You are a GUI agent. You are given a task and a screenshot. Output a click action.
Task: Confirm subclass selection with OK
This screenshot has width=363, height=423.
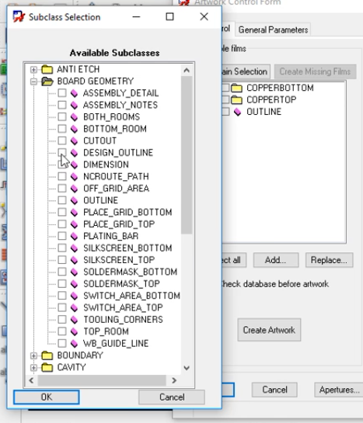click(47, 397)
